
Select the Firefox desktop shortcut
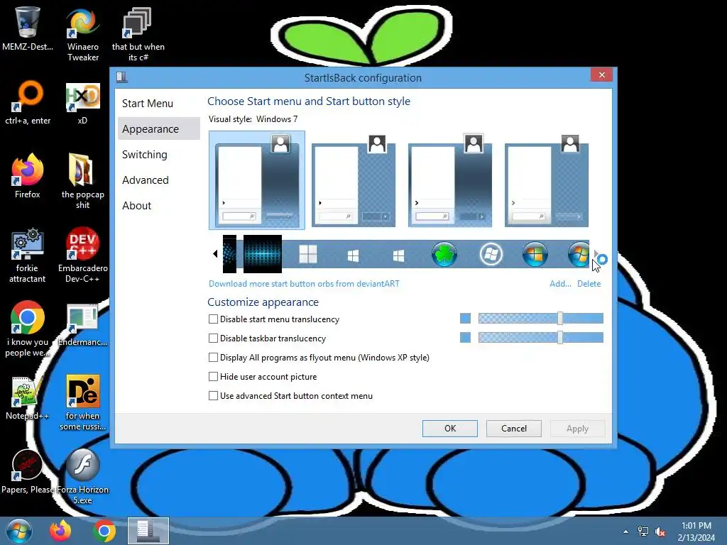[x=28, y=176]
